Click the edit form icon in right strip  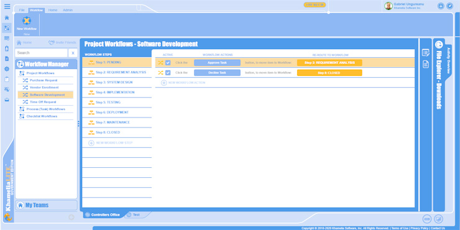[426, 53]
